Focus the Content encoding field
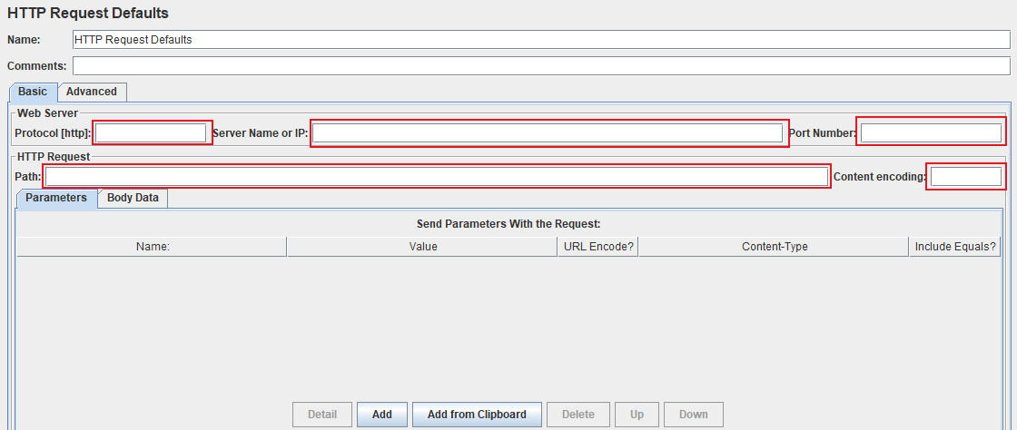This screenshot has width=1017, height=430. pyautogui.click(x=966, y=176)
